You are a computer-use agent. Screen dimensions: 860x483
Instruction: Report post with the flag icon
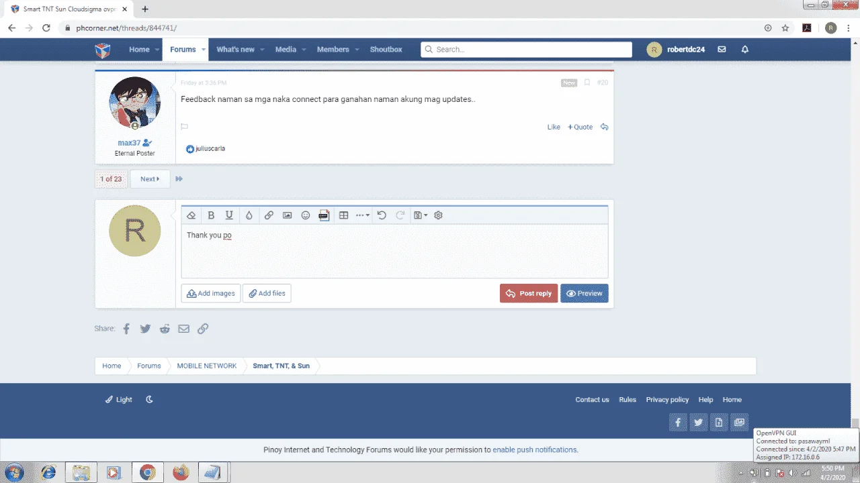184,127
